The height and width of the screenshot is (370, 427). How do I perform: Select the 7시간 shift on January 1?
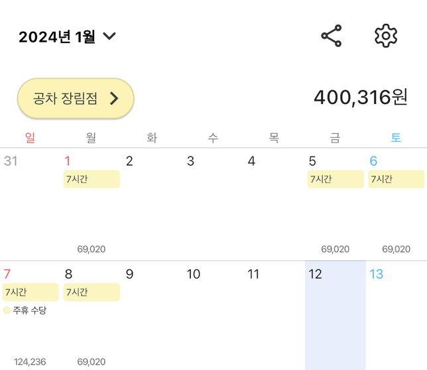(91, 179)
